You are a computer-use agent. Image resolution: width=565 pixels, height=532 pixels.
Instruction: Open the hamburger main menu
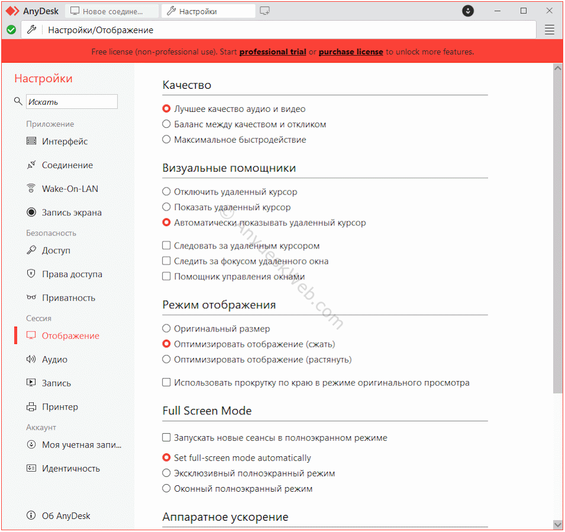549,30
